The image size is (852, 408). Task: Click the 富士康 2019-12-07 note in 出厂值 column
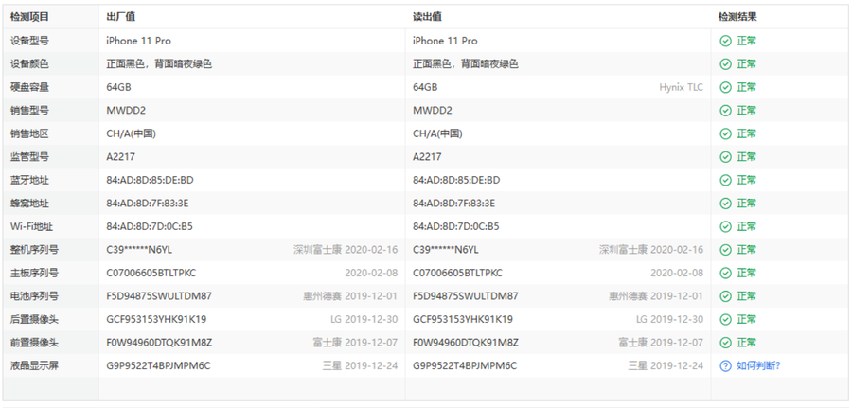pos(355,343)
